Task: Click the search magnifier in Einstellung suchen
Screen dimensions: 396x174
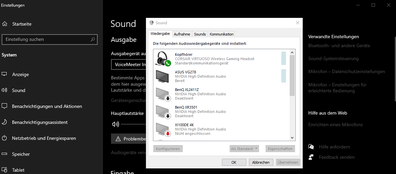Action: [x=93, y=39]
